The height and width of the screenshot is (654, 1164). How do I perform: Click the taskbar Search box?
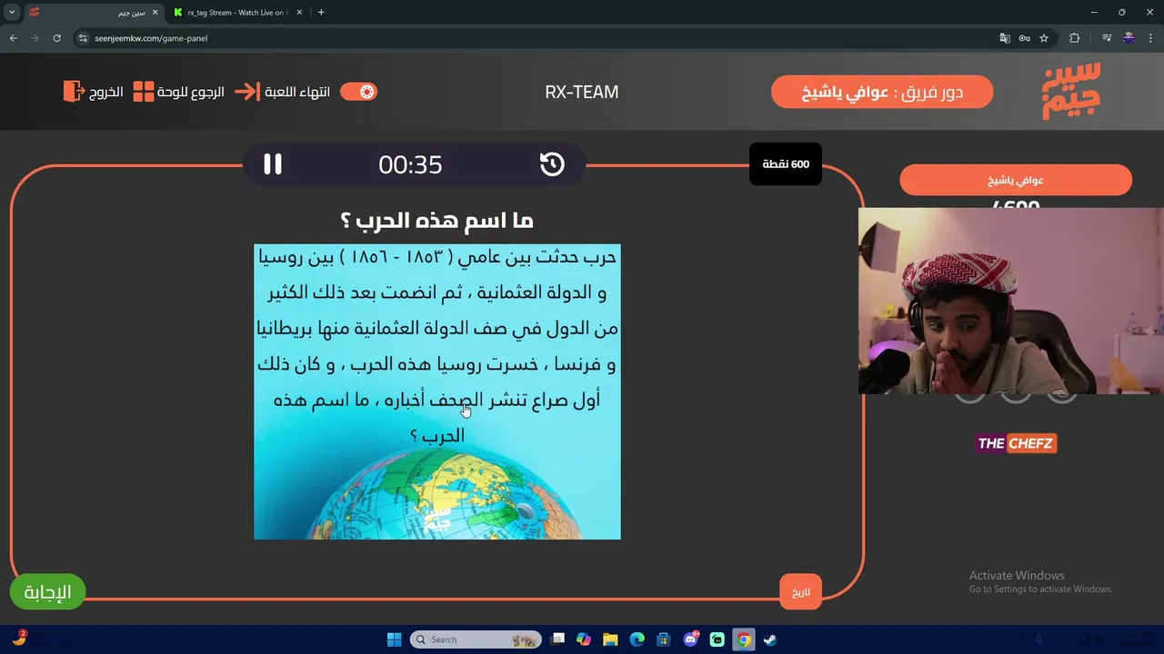coord(476,639)
